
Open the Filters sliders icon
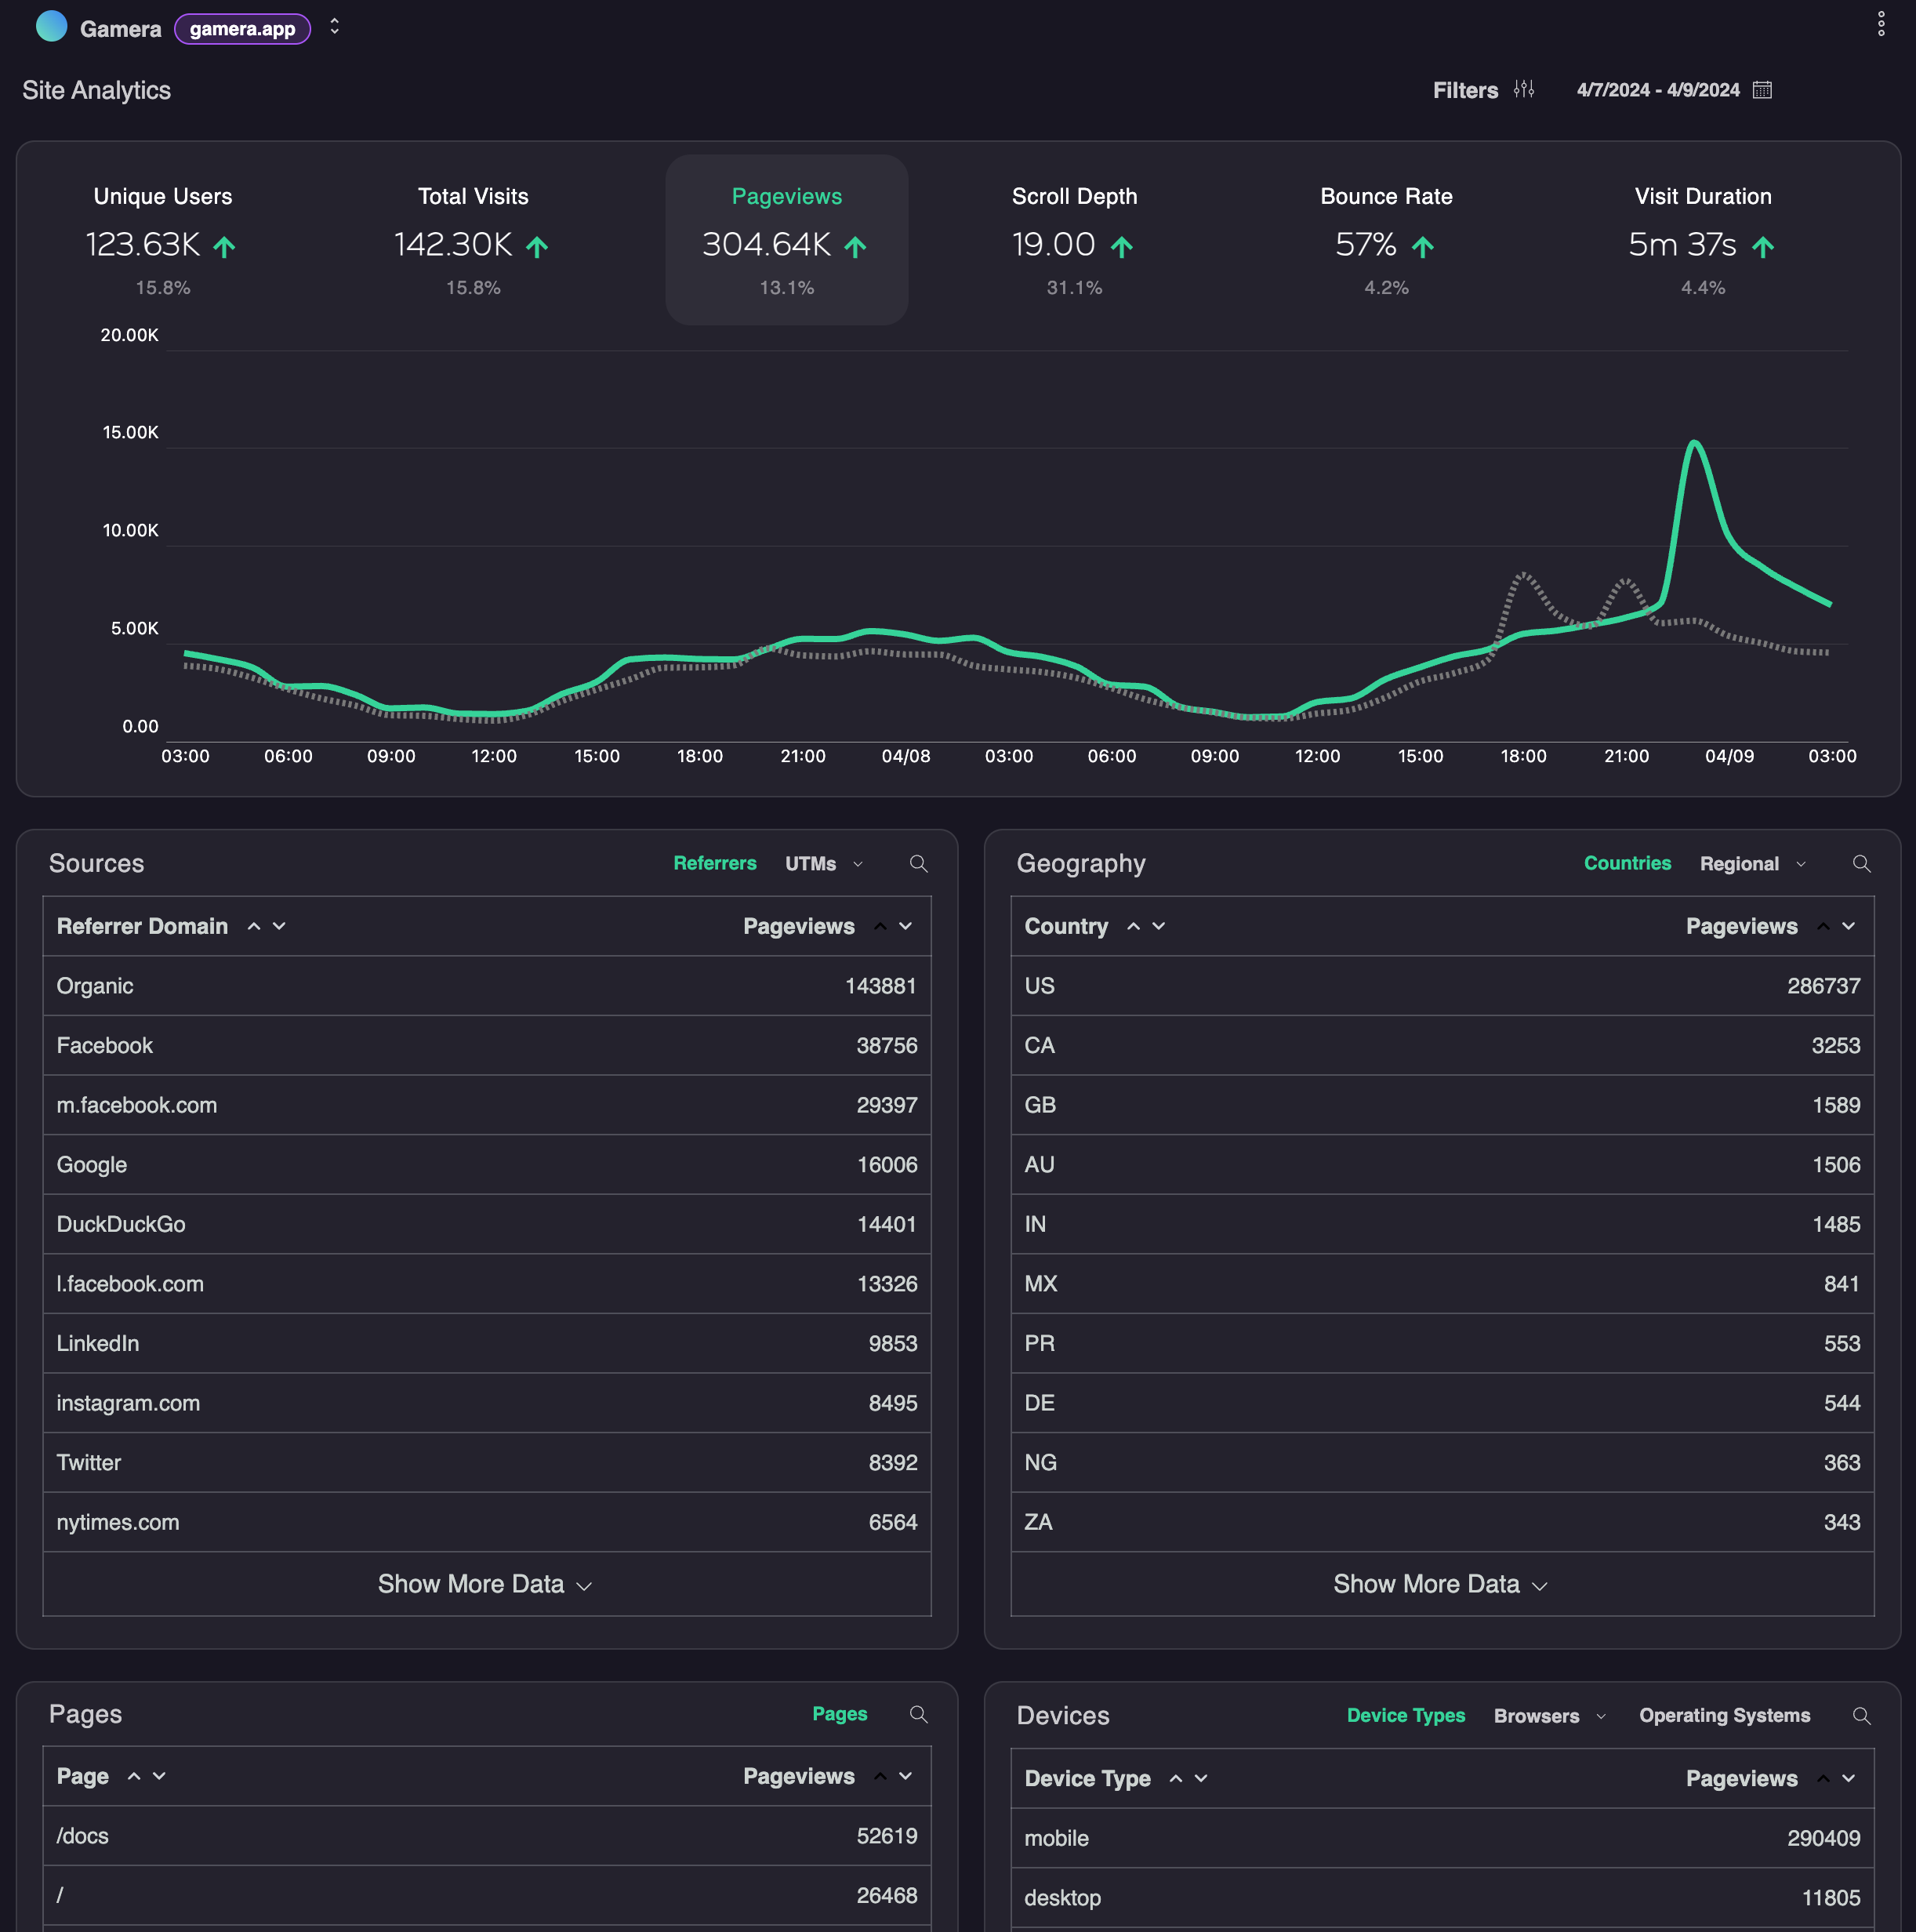click(x=1523, y=90)
